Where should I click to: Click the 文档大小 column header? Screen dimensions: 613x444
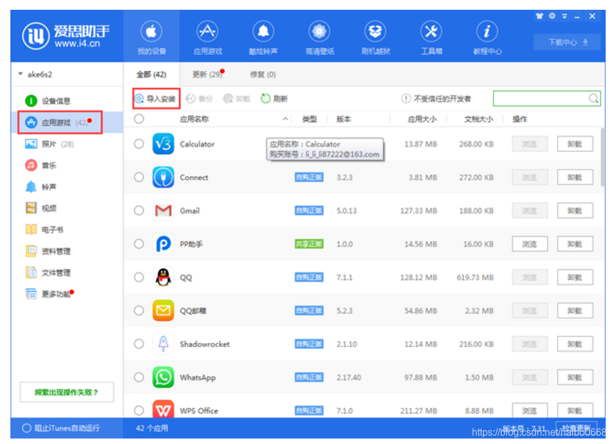479,119
